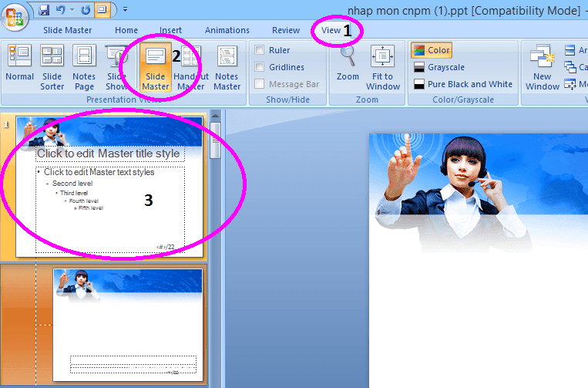Toggle the Gridlines checkbox
Image resolution: width=588 pixels, height=388 pixels.
tap(259, 67)
